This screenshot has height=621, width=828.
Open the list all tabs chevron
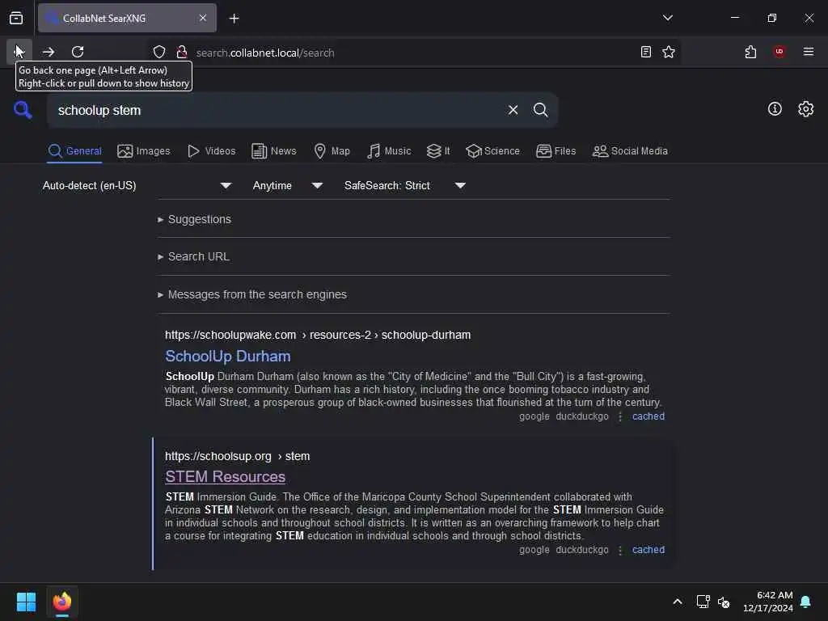tap(667, 18)
